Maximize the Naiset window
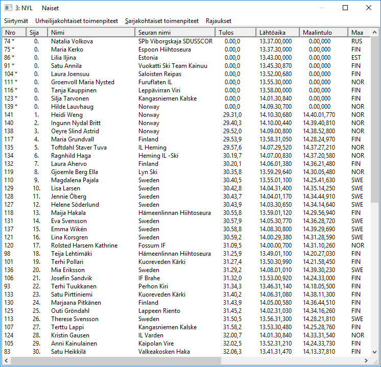This screenshot has height=367, width=381. (345, 8)
